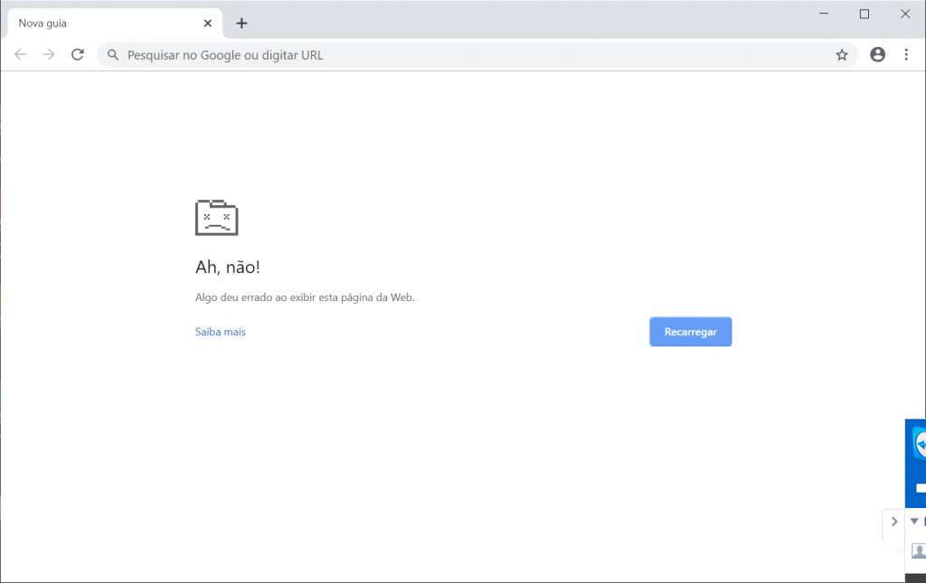Bookmark this page with the star icon

click(x=842, y=55)
